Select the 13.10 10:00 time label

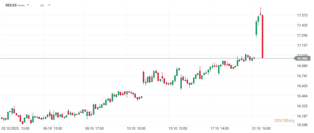136,129
